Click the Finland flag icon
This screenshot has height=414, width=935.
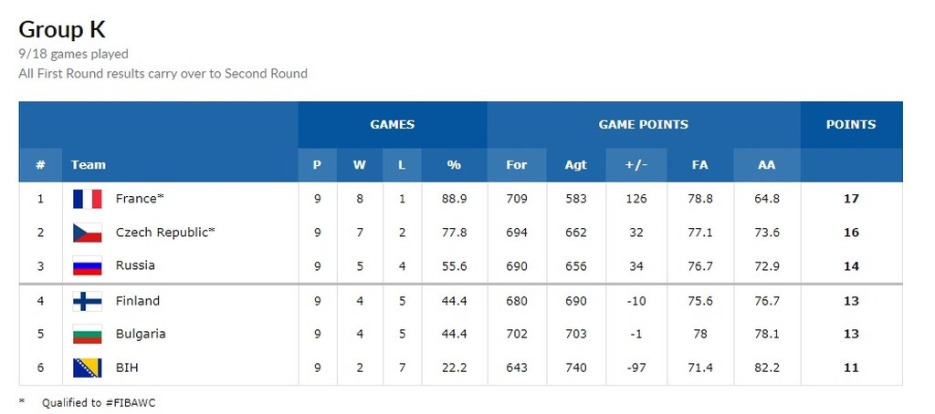pyautogui.click(x=87, y=301)
